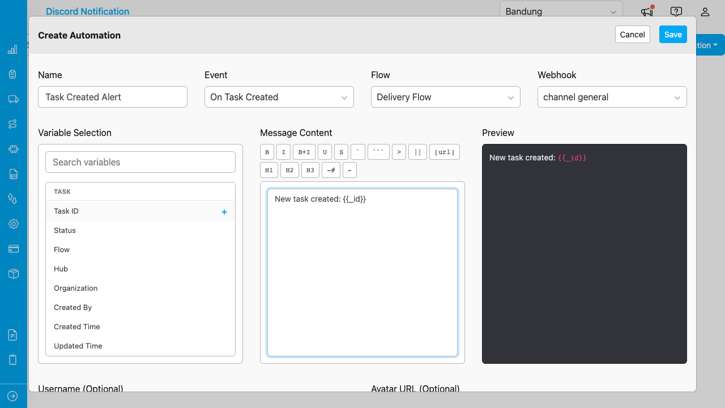Open the document notes icon near sidebar bottom
Image resolution: width=725 pixels, height=408 pixels.
tap(13, 335)
